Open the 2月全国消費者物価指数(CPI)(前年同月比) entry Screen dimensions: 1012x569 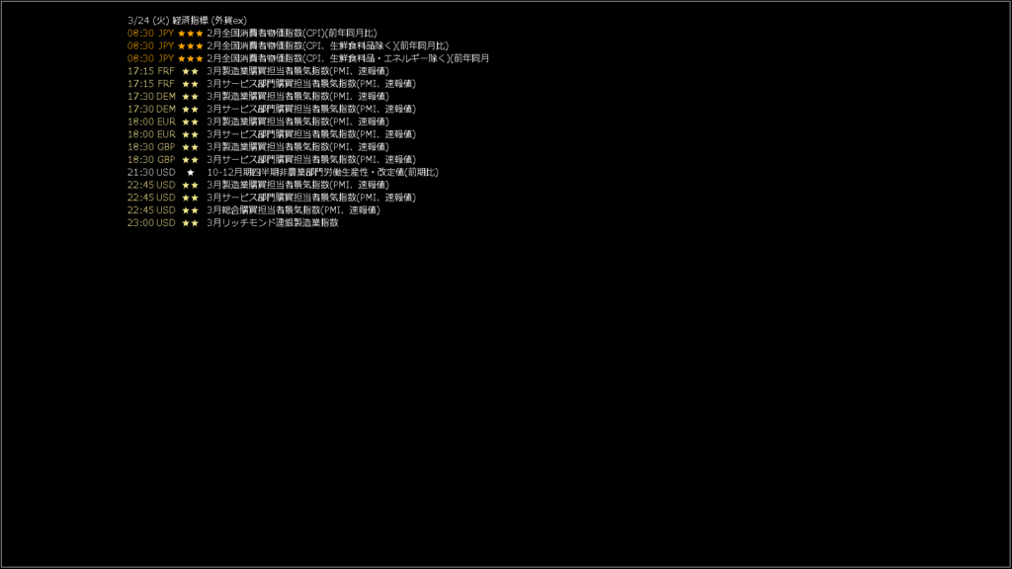coord(292,33)
